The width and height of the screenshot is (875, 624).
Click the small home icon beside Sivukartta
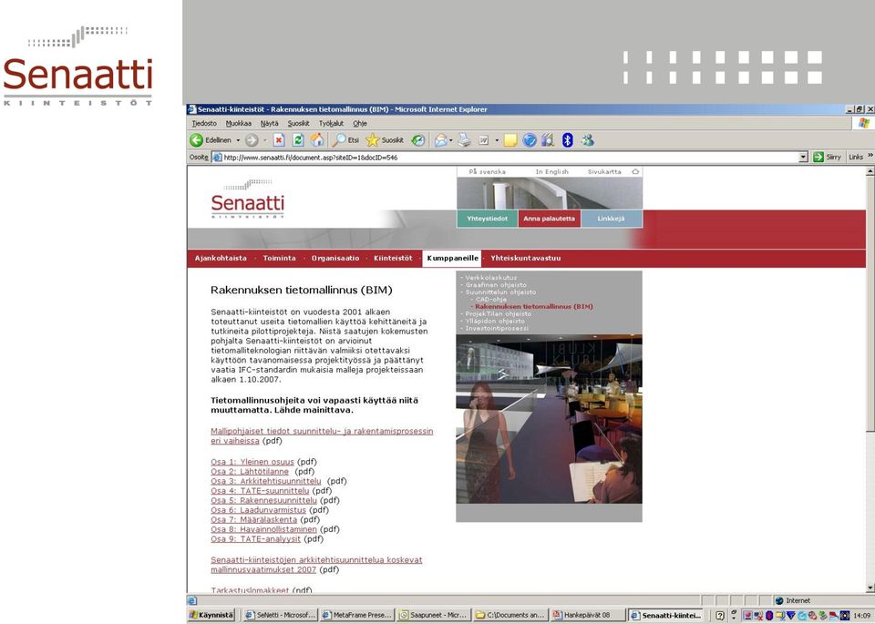coord(635,172)
